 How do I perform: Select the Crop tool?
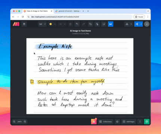[x=90, y=24]
